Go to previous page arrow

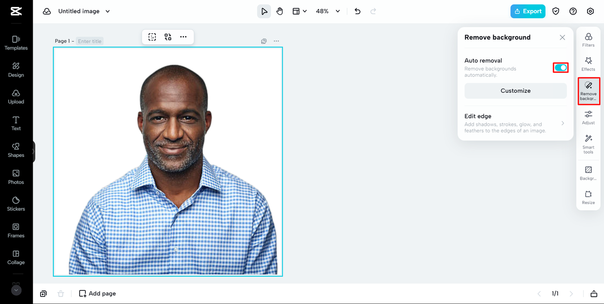[x=539, y=294]
